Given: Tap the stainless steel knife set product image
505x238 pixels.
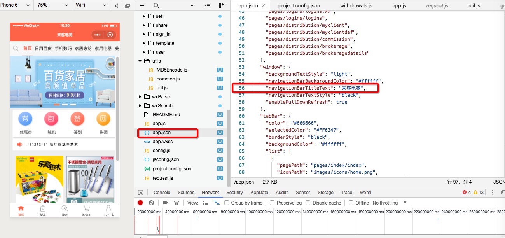Looking at the screenshot, I should pyautogui.click(x=90, y=179).
